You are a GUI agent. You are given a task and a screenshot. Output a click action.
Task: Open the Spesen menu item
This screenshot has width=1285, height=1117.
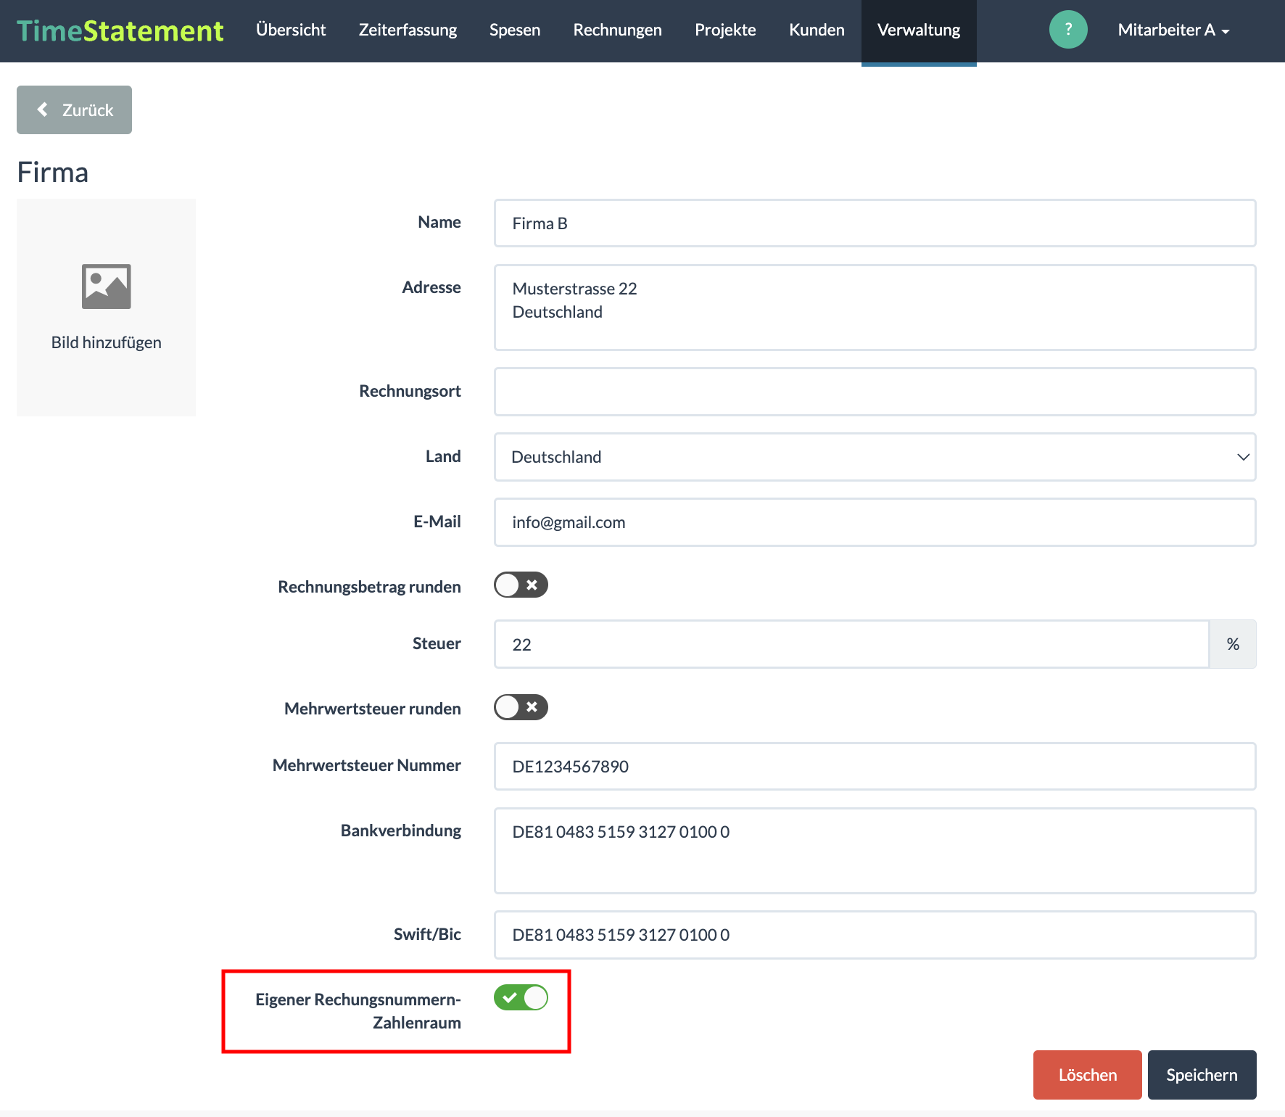(x=515, y=30)
